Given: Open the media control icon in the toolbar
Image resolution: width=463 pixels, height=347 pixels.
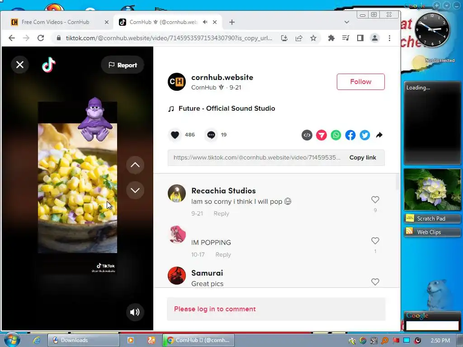Looking at the screenshot, I should pos(346,38).
